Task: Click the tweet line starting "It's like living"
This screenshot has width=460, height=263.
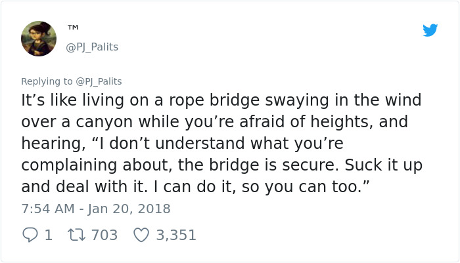Action: (x=221, y=100)
